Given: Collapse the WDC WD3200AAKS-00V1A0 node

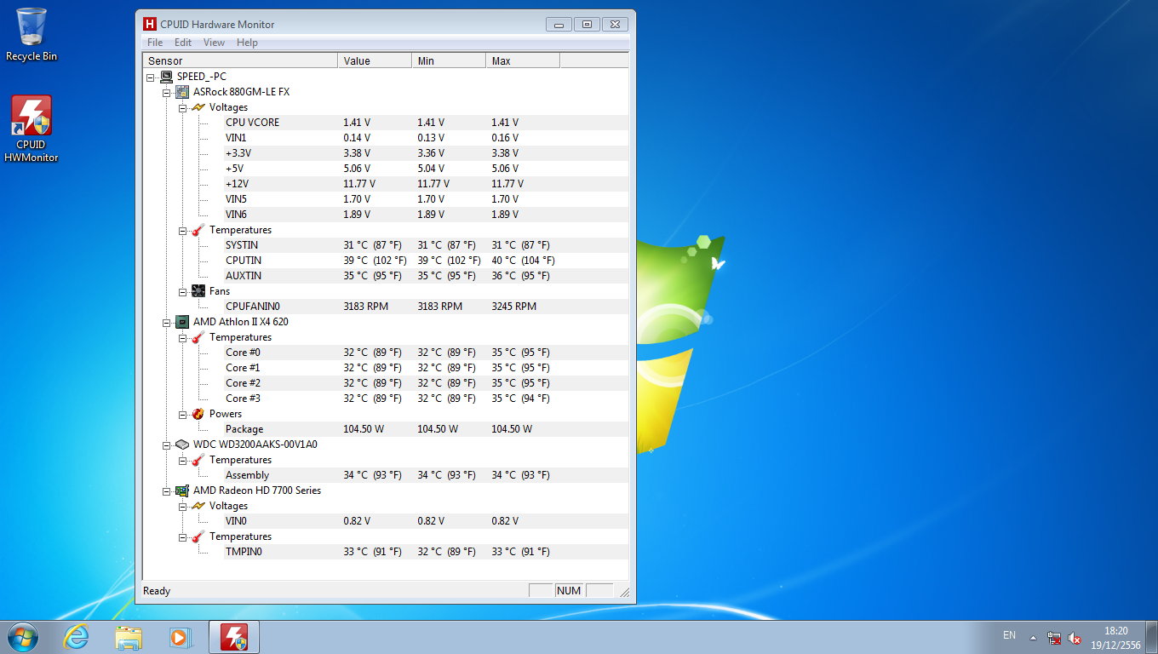Looking at the screenshot, I should click(166, 445).
